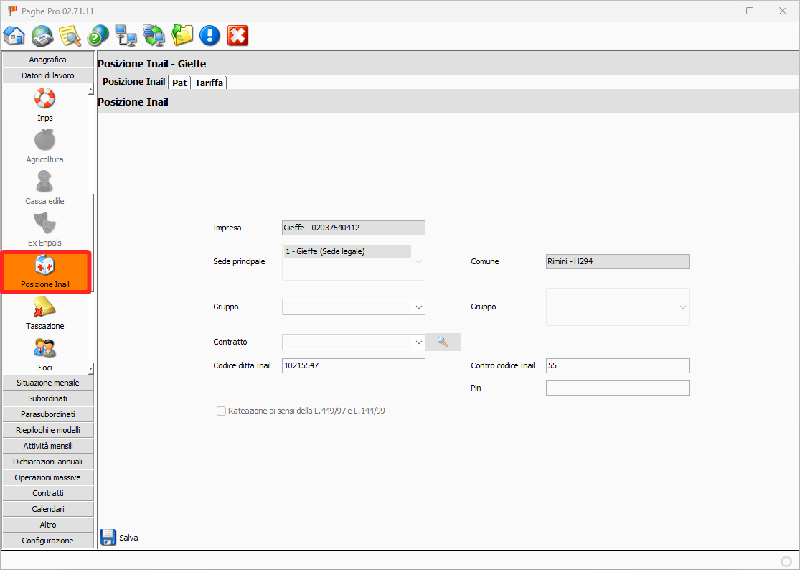The width and height of the screenshot is (800, 570).
Task: Enable the Rateazione L.449/97 checkbox
Action: 221,411
